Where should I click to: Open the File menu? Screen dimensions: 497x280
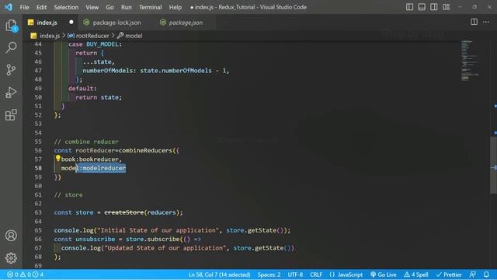(24, 7)
